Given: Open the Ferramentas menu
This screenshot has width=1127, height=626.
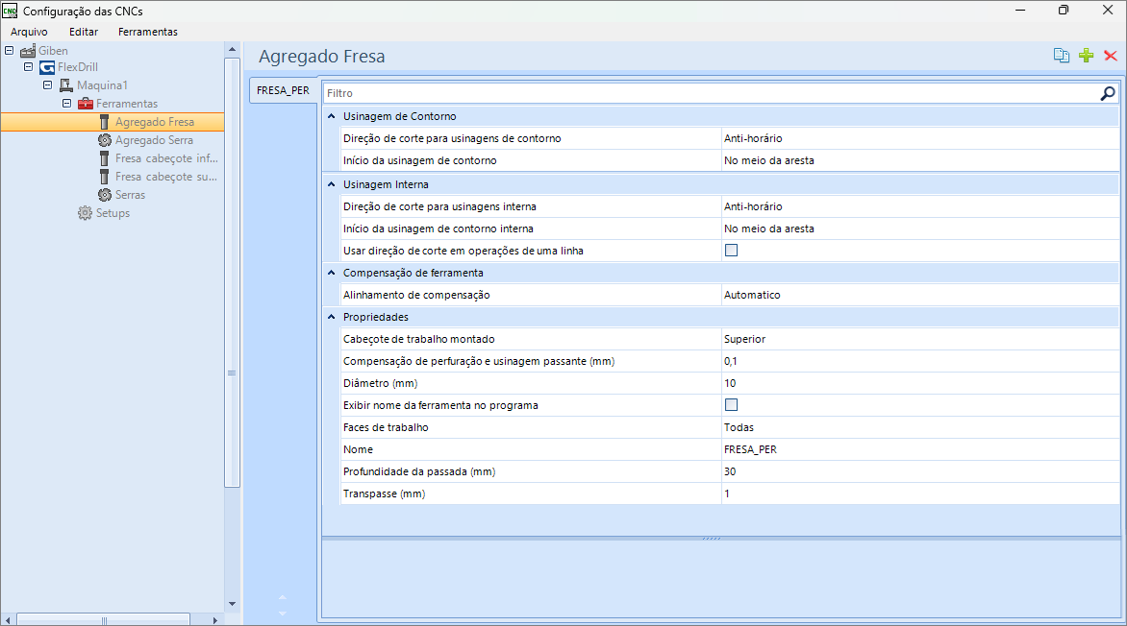Looking at the screenshot, I should point(147,32).
